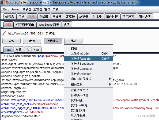Viewport: 159px width, 120px height.
Task: Switch to the 对比器 tab
Action: pos(97,17)
